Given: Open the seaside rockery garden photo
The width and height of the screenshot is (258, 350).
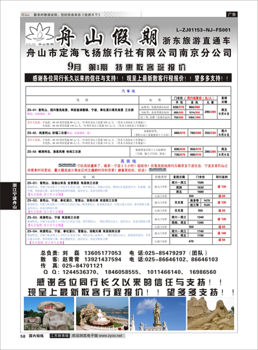Looking at the screenshot, I should point(103,314).
